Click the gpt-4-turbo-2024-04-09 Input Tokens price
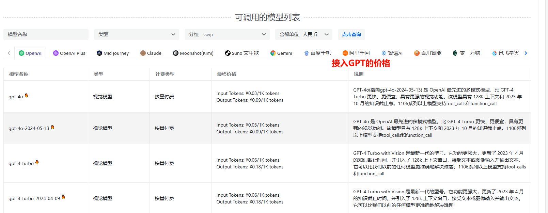The height and width of the screenshot is (213, 548). pyautogui.click(x=248, y=195)
